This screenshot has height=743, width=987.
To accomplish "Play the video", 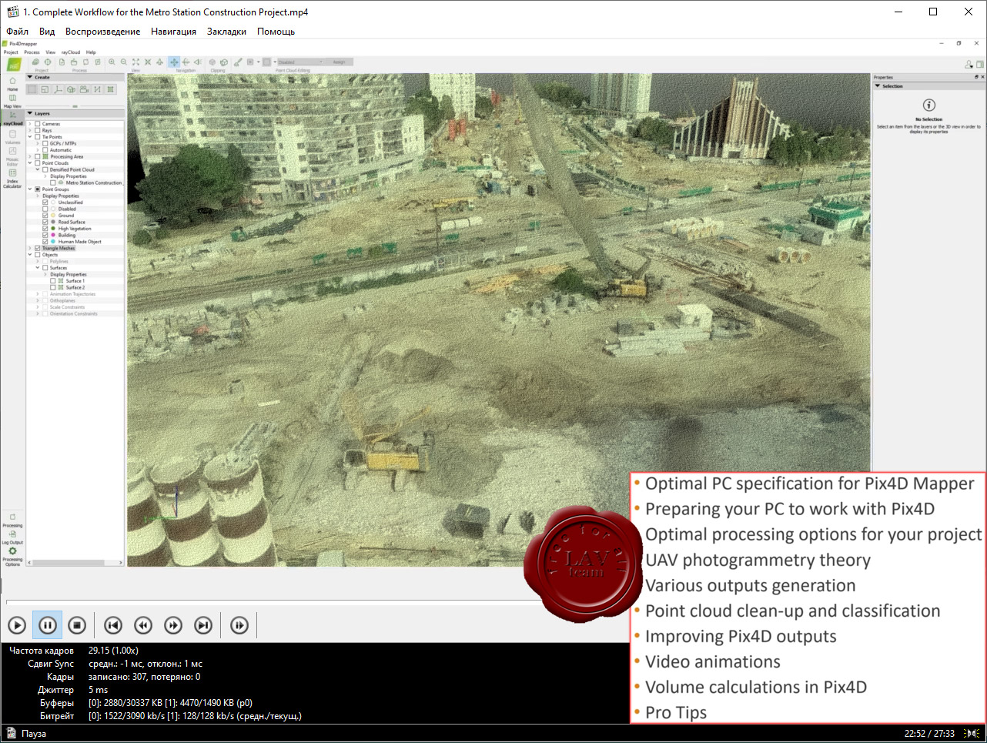I will pos(17,625).
